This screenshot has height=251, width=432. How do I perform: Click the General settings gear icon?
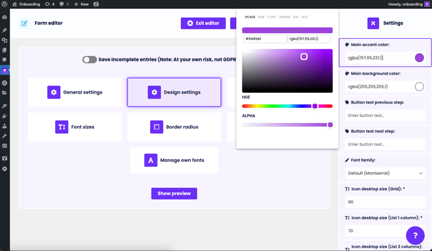pyautogui.click(x=54, y=92)
